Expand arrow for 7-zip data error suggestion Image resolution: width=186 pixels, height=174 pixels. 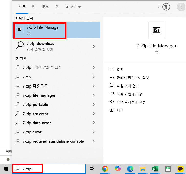click(x=94, y=123)
